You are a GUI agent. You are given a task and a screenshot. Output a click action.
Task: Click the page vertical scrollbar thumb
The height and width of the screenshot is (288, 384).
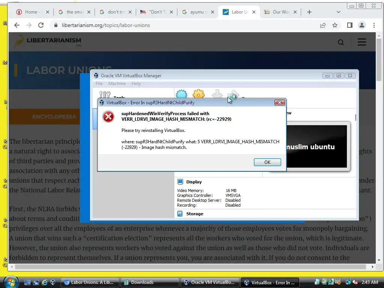(x=379, y=60)
